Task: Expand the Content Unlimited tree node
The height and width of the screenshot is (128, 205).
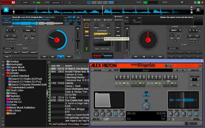Action: [x=6, y=76]
